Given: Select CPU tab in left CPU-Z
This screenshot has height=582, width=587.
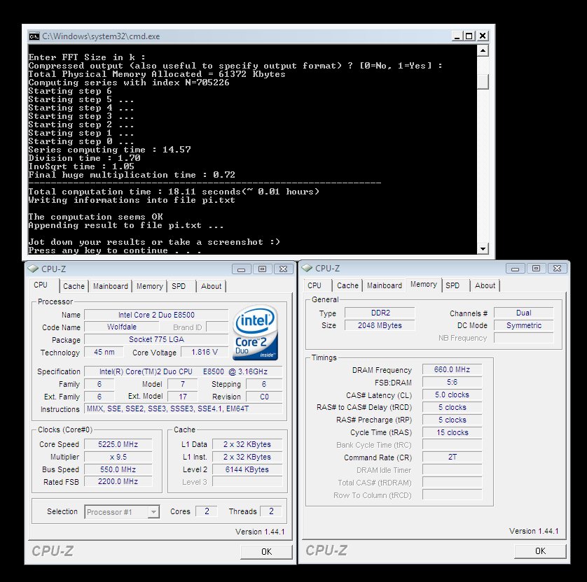Looking at the screenshot, I should point(41,285).
